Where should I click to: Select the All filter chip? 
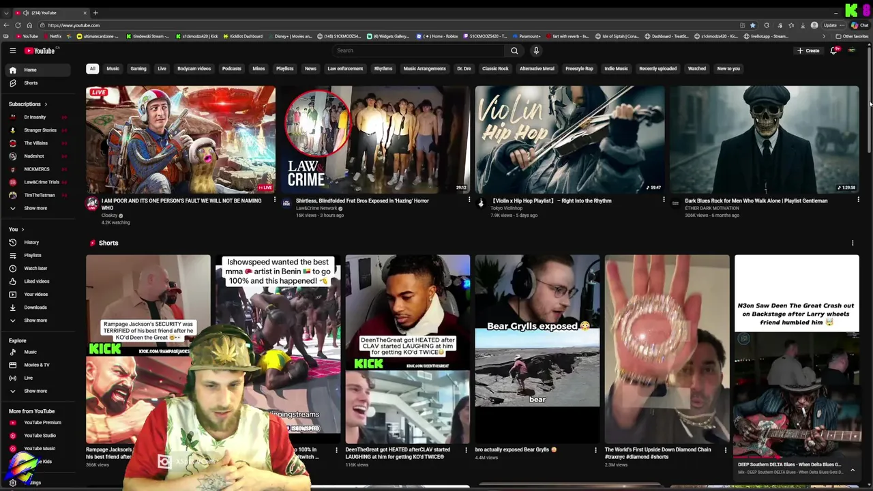(x=92, y=68)
